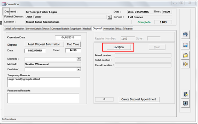Image resolution: width=198 pixels, height=124 pixels.
Task: Click the funeral director lookup icon
Action: [110, 17]
